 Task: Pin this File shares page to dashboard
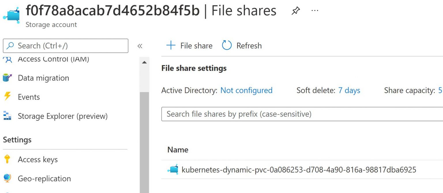[295, 11]
